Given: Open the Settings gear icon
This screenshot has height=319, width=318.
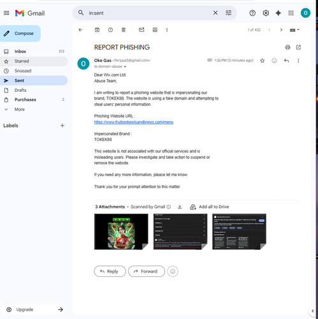Looking at the screenshot, I should (x=266, y=13).
